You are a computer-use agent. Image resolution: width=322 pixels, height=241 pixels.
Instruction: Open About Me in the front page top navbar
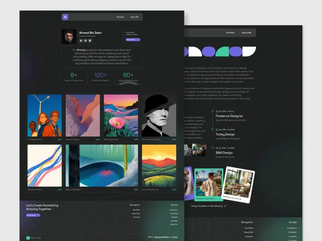pyautogui.click(x=135, y=17)
